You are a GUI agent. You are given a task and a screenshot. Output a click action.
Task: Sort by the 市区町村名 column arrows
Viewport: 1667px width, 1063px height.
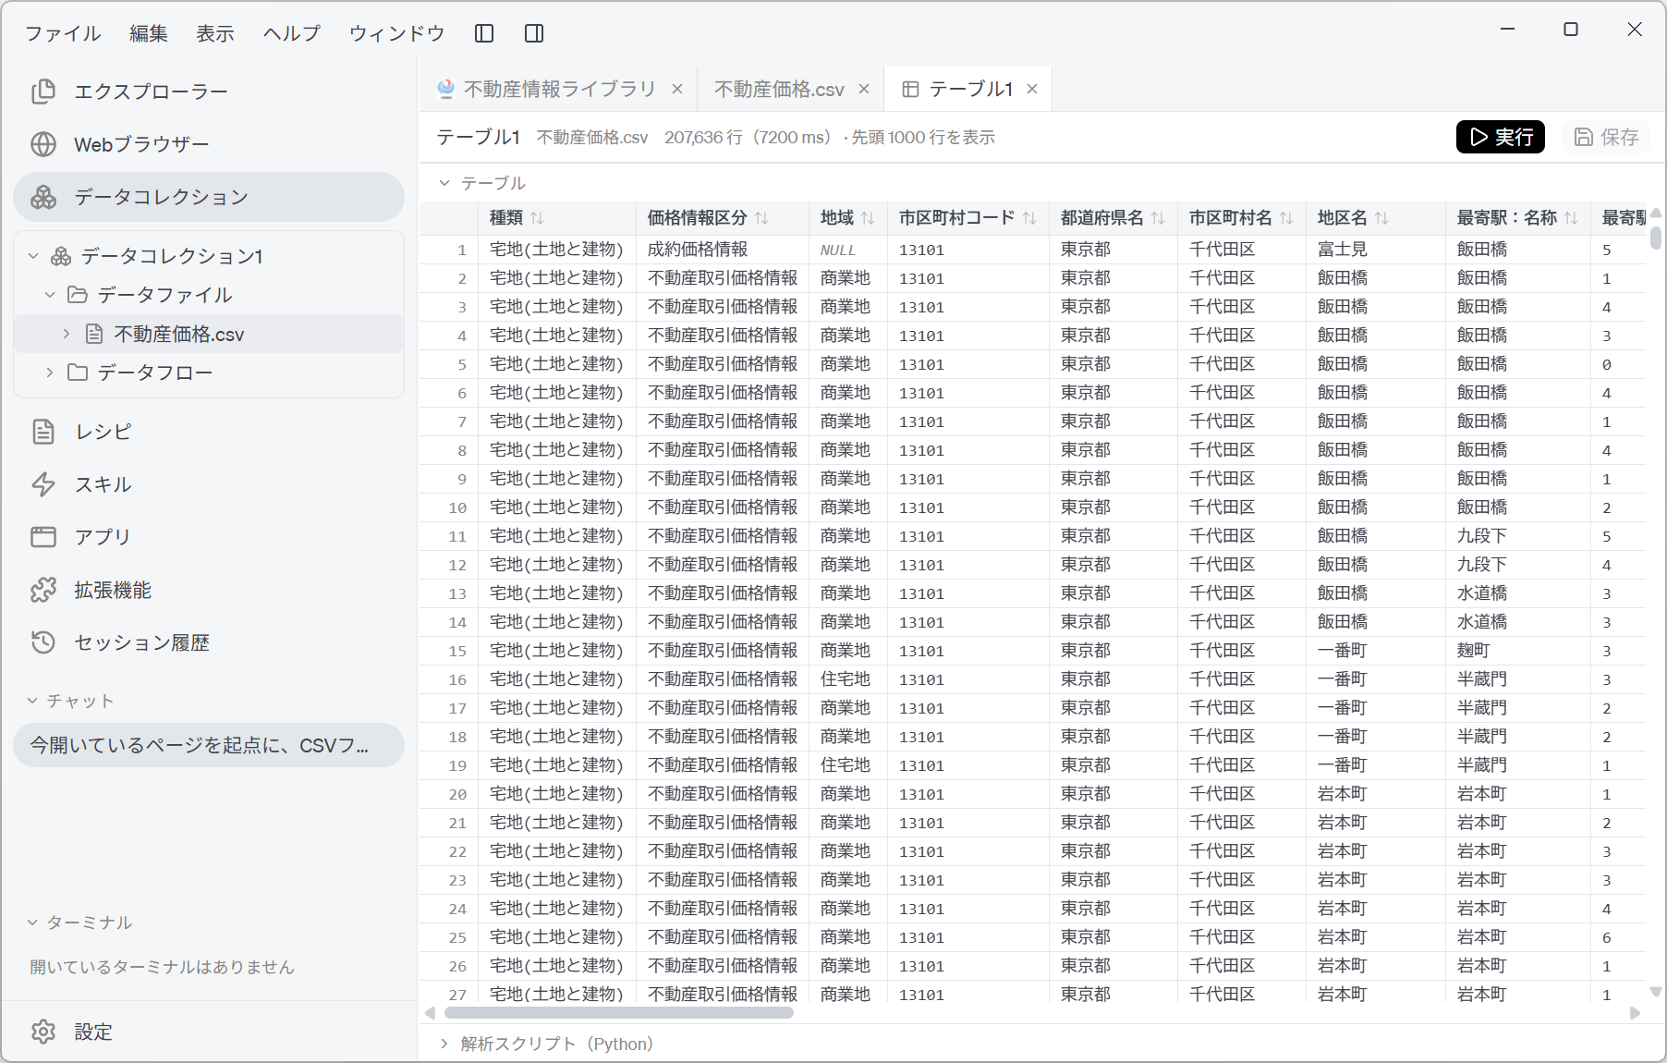pos(1286,218)
